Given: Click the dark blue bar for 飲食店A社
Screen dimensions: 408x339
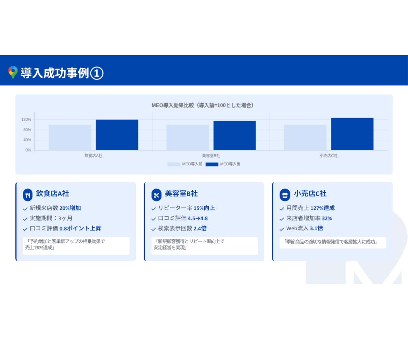Looking at the screenshot, I should (x=117, y=135).
